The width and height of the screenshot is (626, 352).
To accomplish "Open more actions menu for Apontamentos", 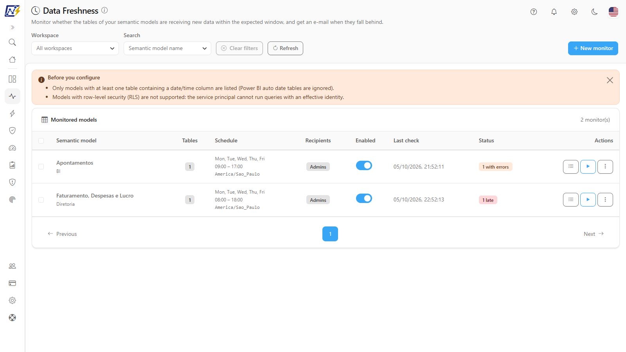I will [605, 167].
